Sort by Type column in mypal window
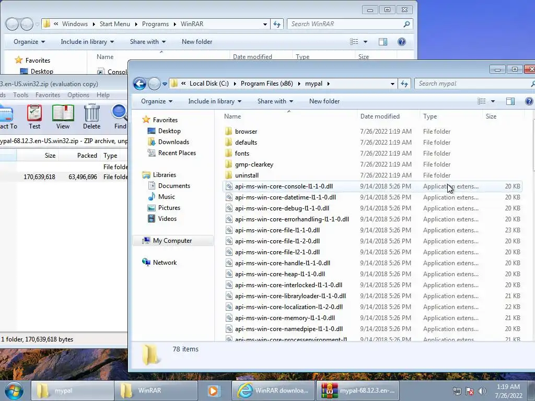This screenshot has height=401, width=535. click(451, 116)
